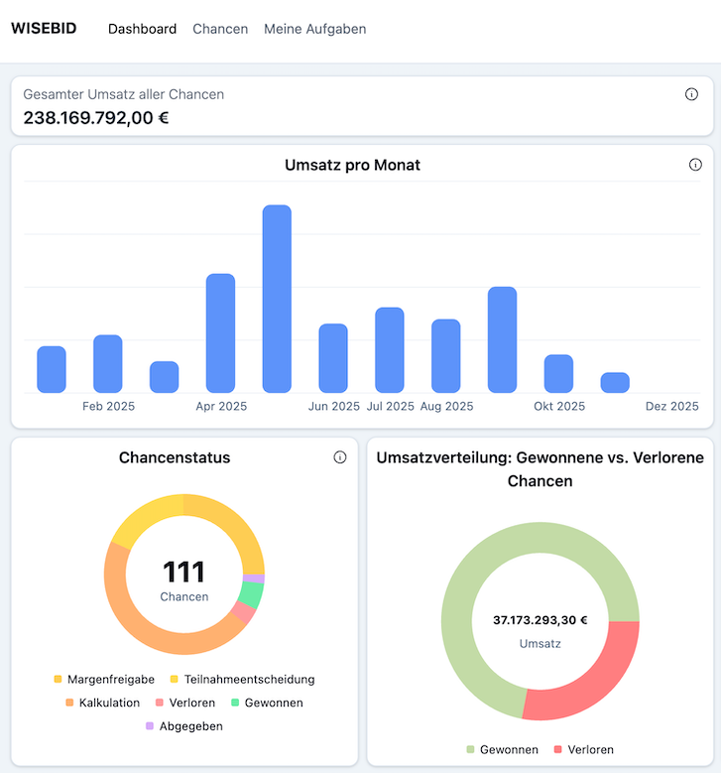Select the Jun 2025 bar
721x773 pixels.
(333, 358)
